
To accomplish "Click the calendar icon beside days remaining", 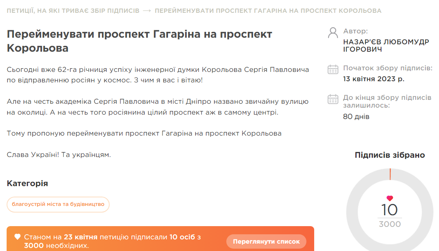I will [x=333, y=99].
